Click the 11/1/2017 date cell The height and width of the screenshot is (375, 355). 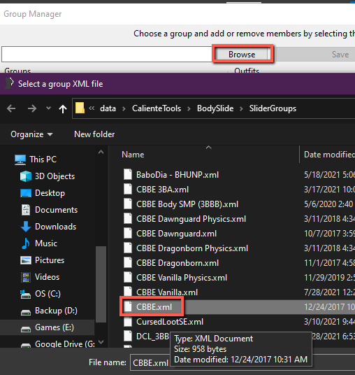[x=329, y=263]
